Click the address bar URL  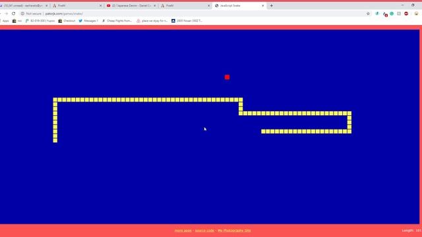[x=64, y=14]
